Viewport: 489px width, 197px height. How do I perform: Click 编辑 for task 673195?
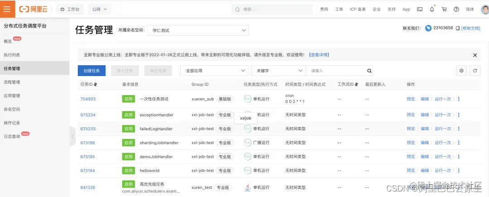coord(425,157)
